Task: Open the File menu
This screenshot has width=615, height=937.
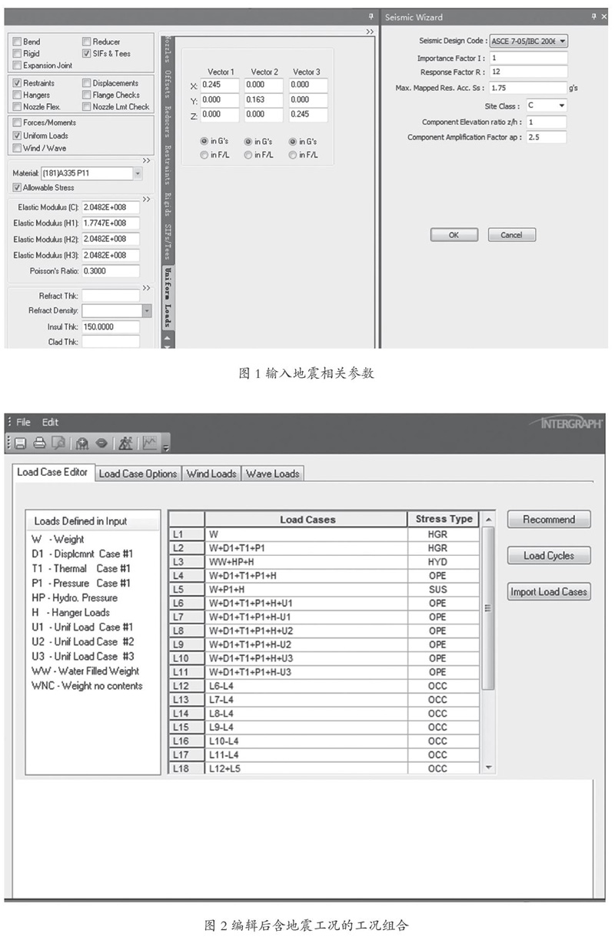Action: pos(24,422)
